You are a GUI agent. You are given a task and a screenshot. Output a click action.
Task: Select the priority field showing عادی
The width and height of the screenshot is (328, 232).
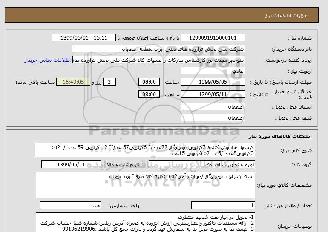[213, 71]
